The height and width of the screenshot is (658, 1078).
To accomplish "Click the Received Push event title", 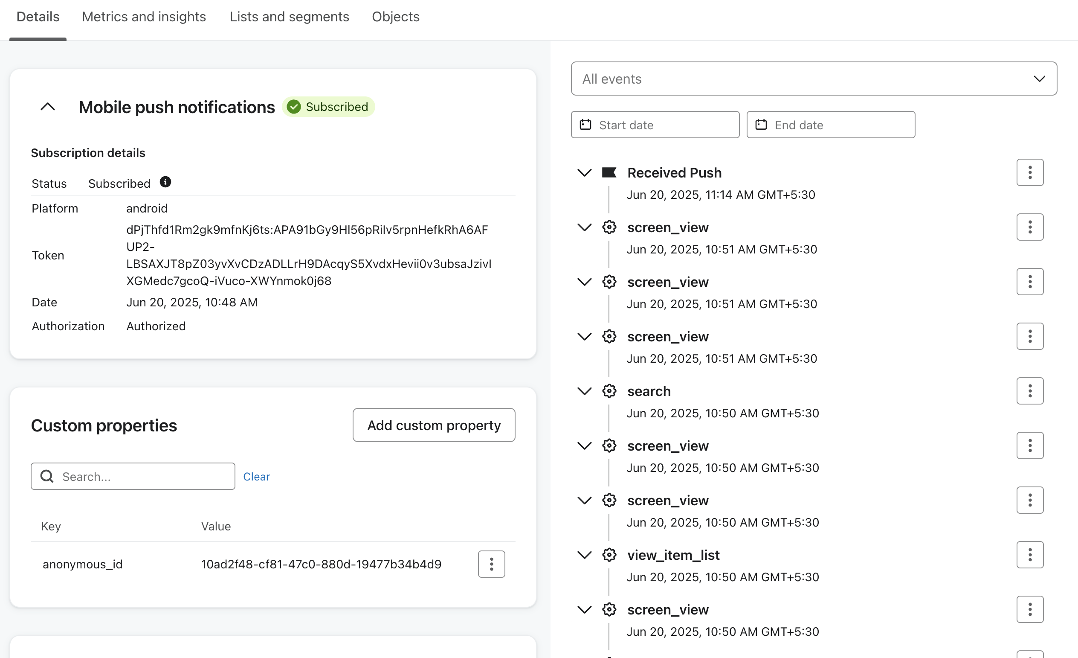I will click(674, 172).
